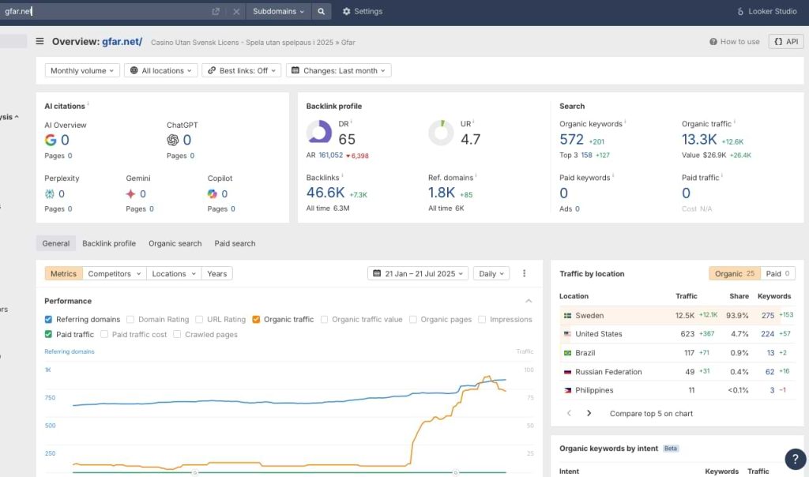809x477 pixels.
Task: Disable the Organic traffic checkbox
Action: point(257,320)
